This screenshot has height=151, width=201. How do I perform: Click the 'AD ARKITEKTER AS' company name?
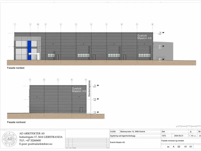click(32, 133)
